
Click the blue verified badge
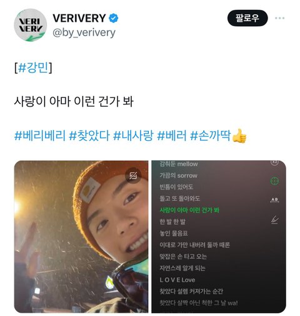[x=113, y=18]
